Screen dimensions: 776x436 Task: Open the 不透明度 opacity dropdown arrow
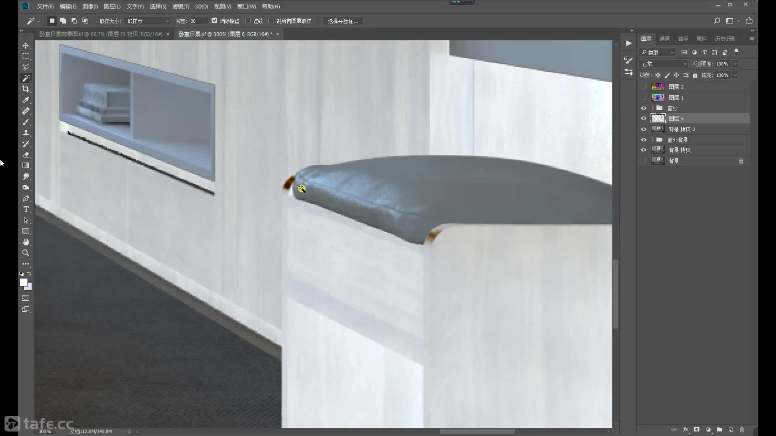coord(735,64)
